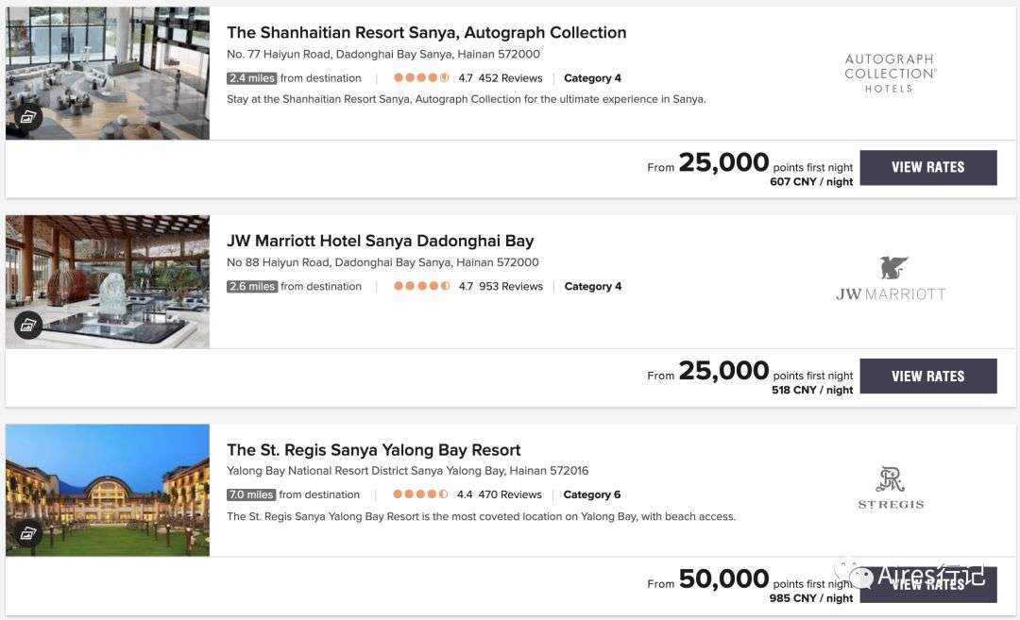
Task: View rates for JW Marriott Dadonghai Bay
Action: [927, 376]
